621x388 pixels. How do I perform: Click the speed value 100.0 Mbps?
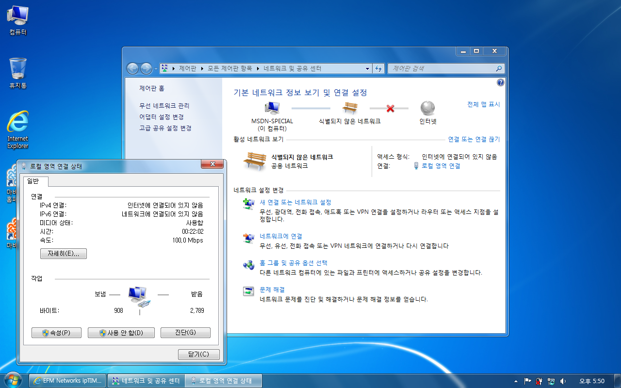(x=188, y=241)
